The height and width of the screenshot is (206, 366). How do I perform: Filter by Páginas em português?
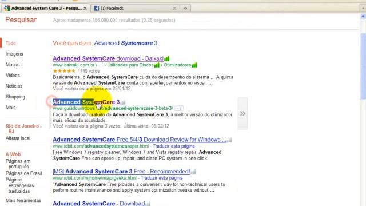tap(18, 164)
